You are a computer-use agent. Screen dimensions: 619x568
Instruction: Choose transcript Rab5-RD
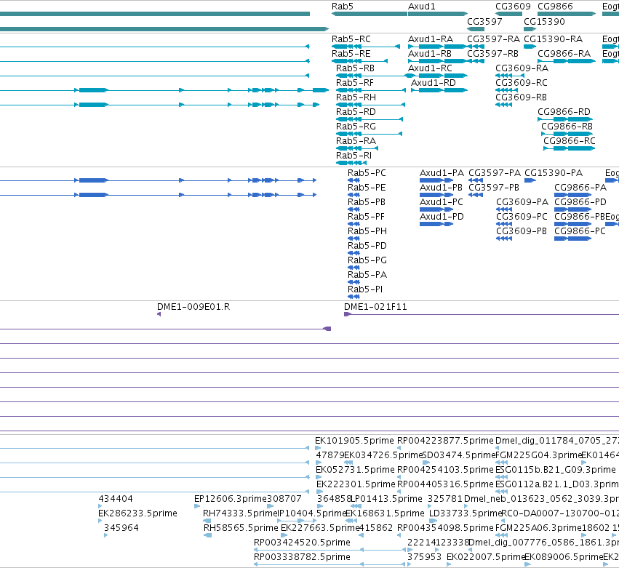coord(356,112)
